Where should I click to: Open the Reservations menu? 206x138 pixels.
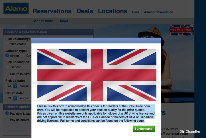click(52, 11)
